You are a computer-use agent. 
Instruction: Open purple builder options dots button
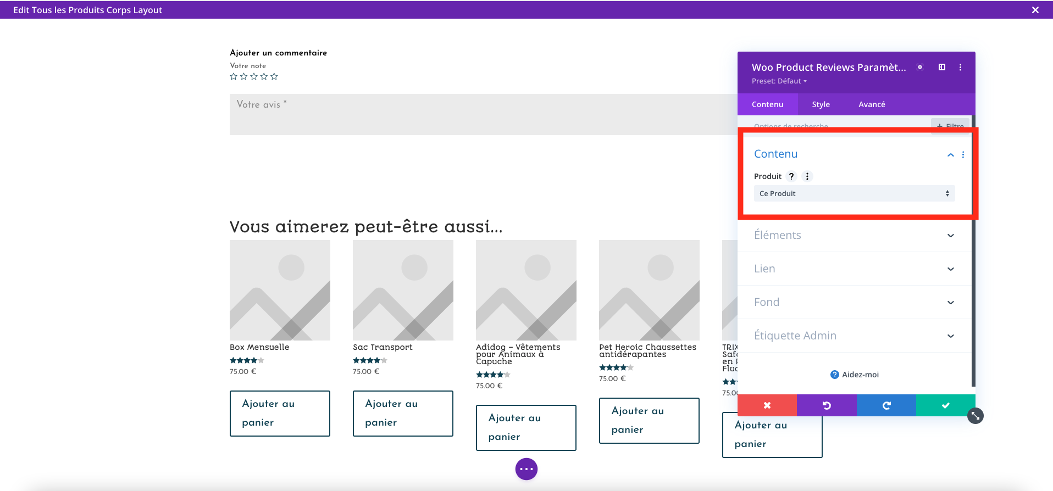[x=526, y=469]
